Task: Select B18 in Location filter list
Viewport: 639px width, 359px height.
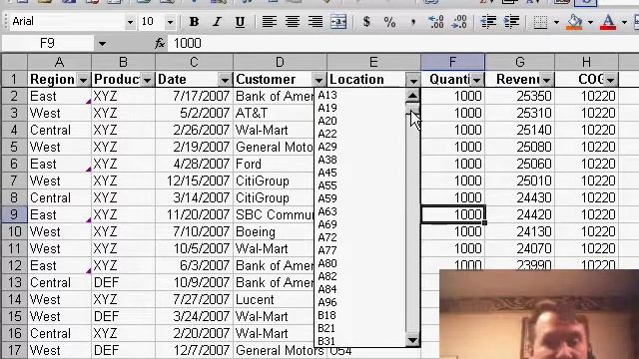Action: pos(326,315)
